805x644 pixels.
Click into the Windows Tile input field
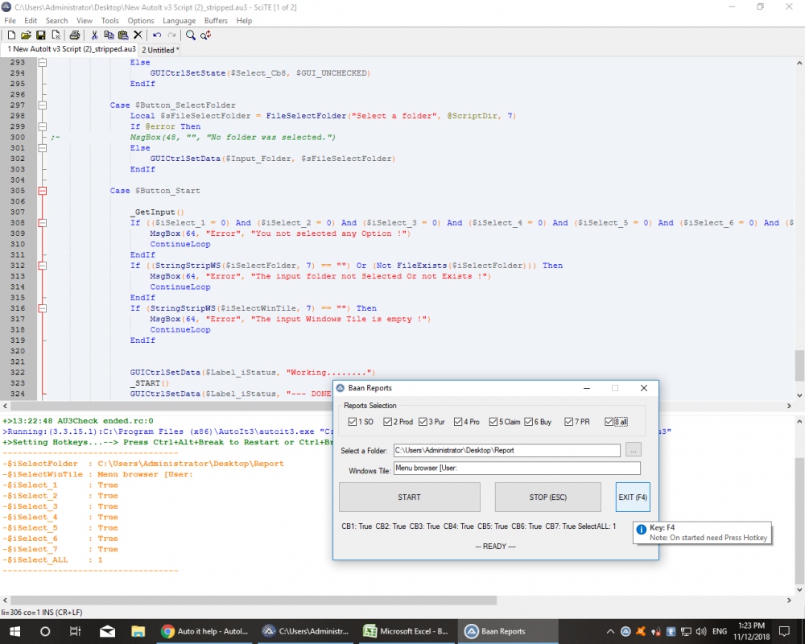coord(517,468)
